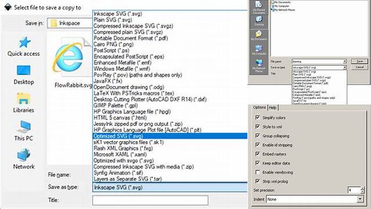Open the Save in folder dropdown
Screen dimensions: 371x209
pyautogui.click(x=70, y=23)
